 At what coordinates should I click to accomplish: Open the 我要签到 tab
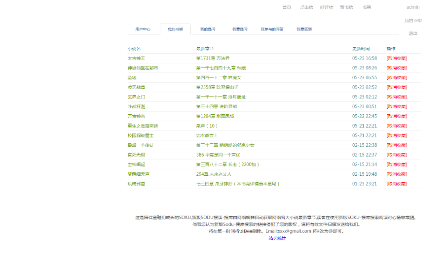pyautogui.click(x=304, y=29)
